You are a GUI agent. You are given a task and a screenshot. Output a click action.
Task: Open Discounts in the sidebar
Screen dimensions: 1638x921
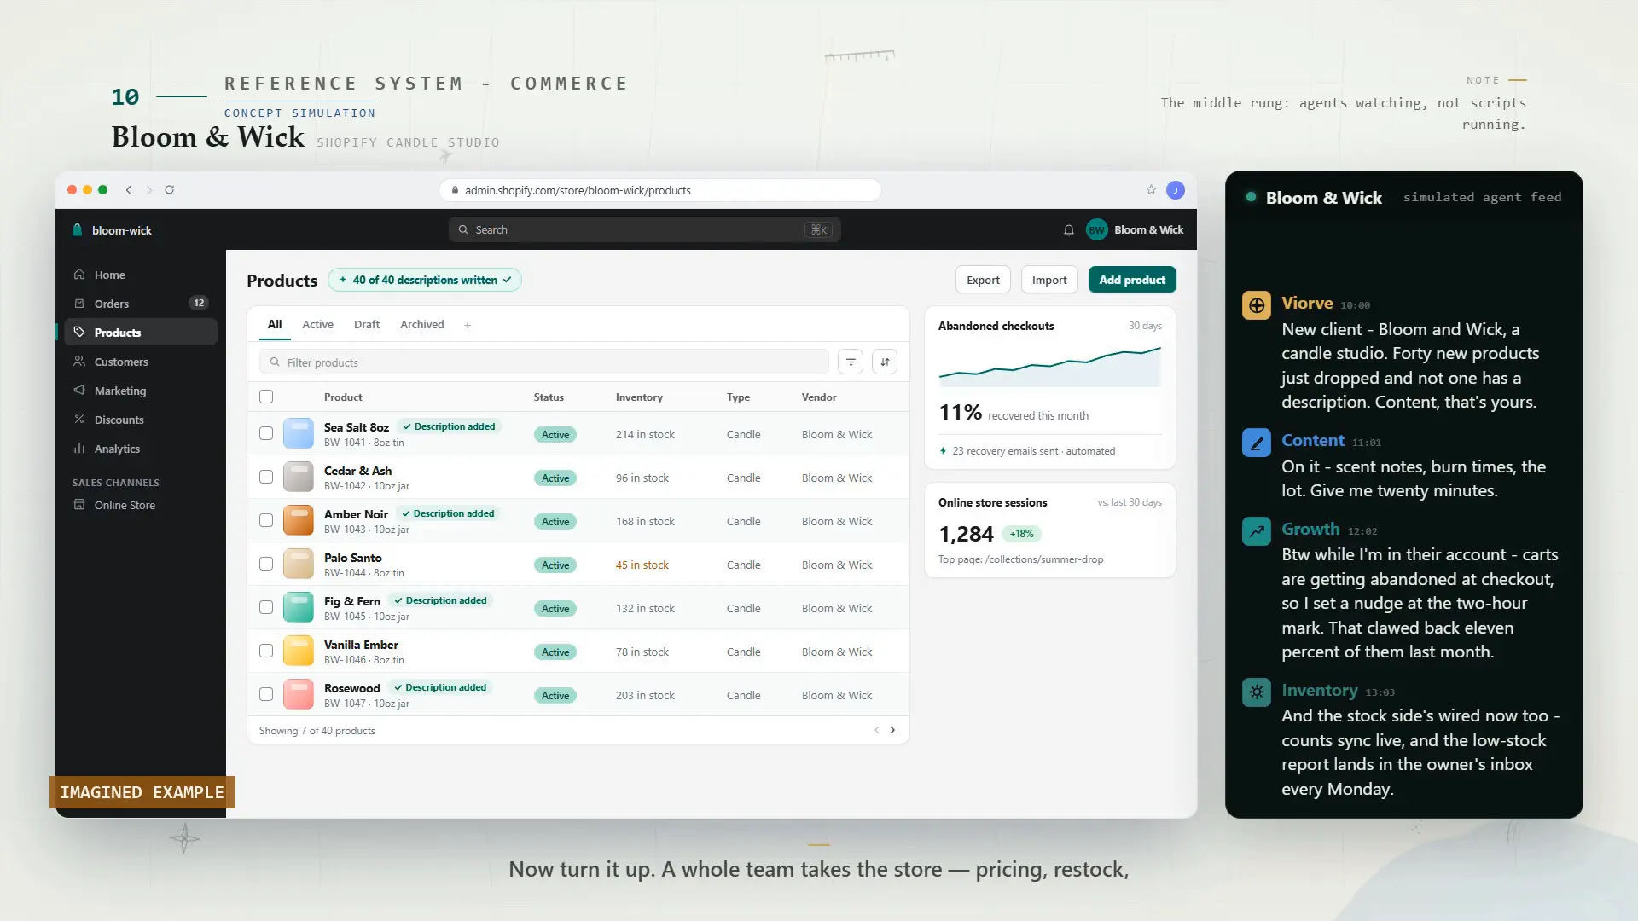[x=141, y=420]
